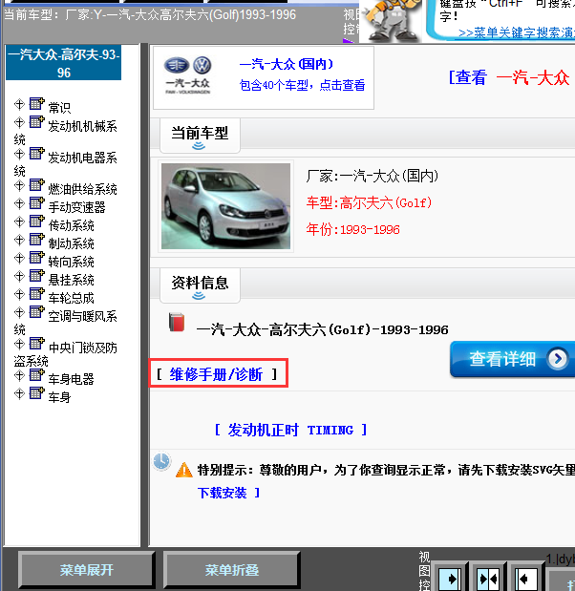Image resolution: width=575 pixels, height=591 pixels.
Task: Click the clock icon near the notice
Action: coord(161,461)
